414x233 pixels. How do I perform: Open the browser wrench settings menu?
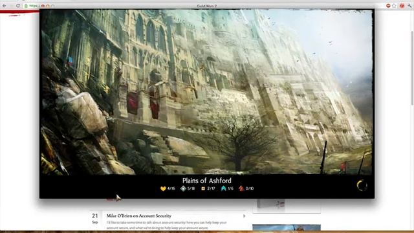pyautogui.click(x=409, y=6)
